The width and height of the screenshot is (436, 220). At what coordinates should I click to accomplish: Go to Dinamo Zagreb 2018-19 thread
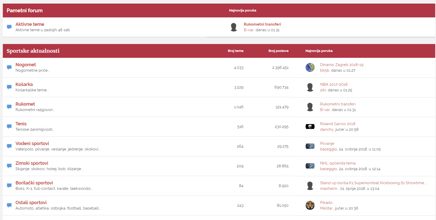point(341,65)
